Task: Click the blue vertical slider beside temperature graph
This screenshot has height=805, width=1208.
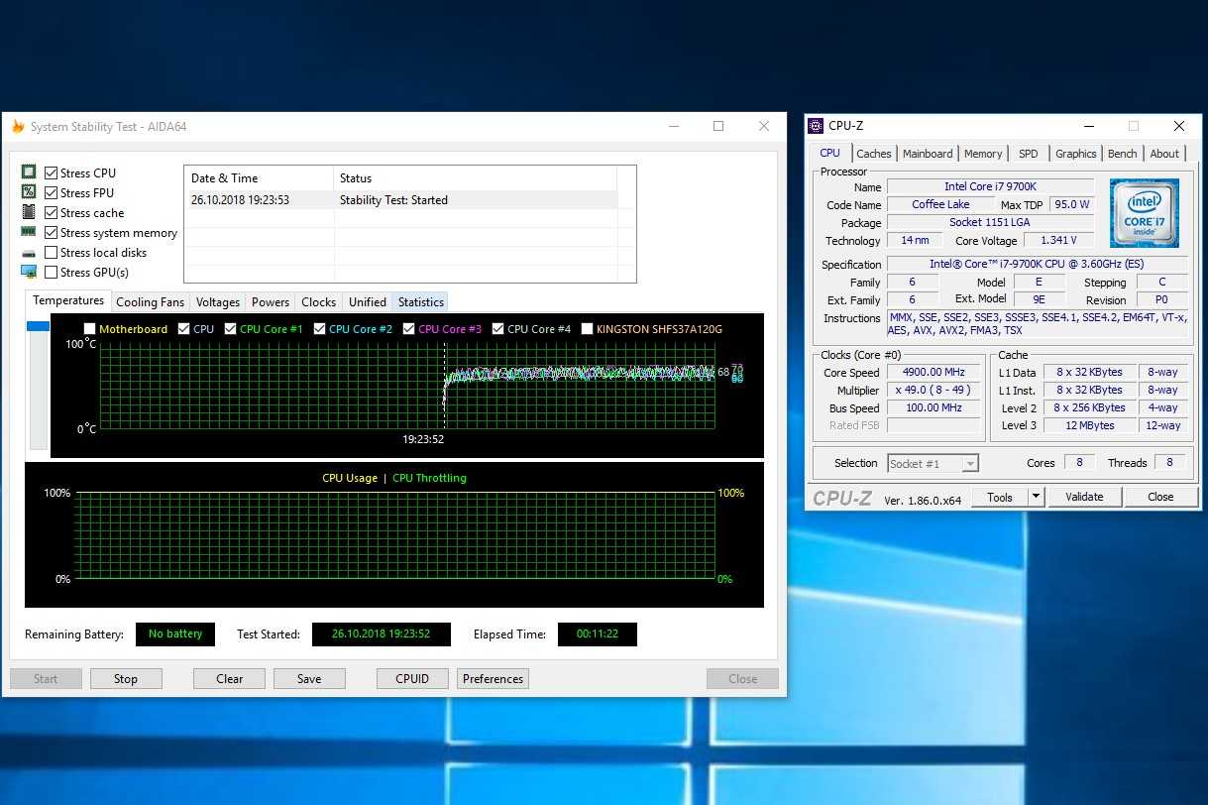Action: point(38,326)
